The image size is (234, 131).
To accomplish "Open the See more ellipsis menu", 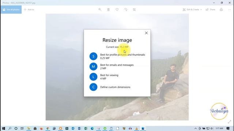I will (230, 9).
